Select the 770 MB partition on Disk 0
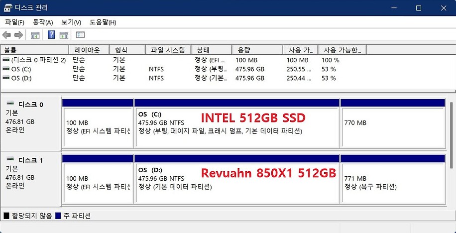Screen dimensions: 456x233 [393, 123]
